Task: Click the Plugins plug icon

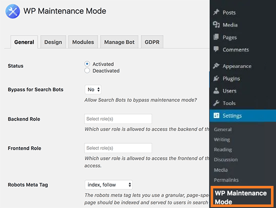Action: click(216, 78)
